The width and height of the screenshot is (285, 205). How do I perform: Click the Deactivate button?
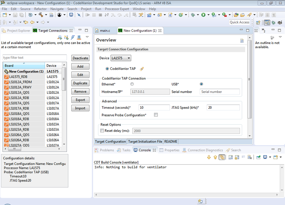point(80,58)
